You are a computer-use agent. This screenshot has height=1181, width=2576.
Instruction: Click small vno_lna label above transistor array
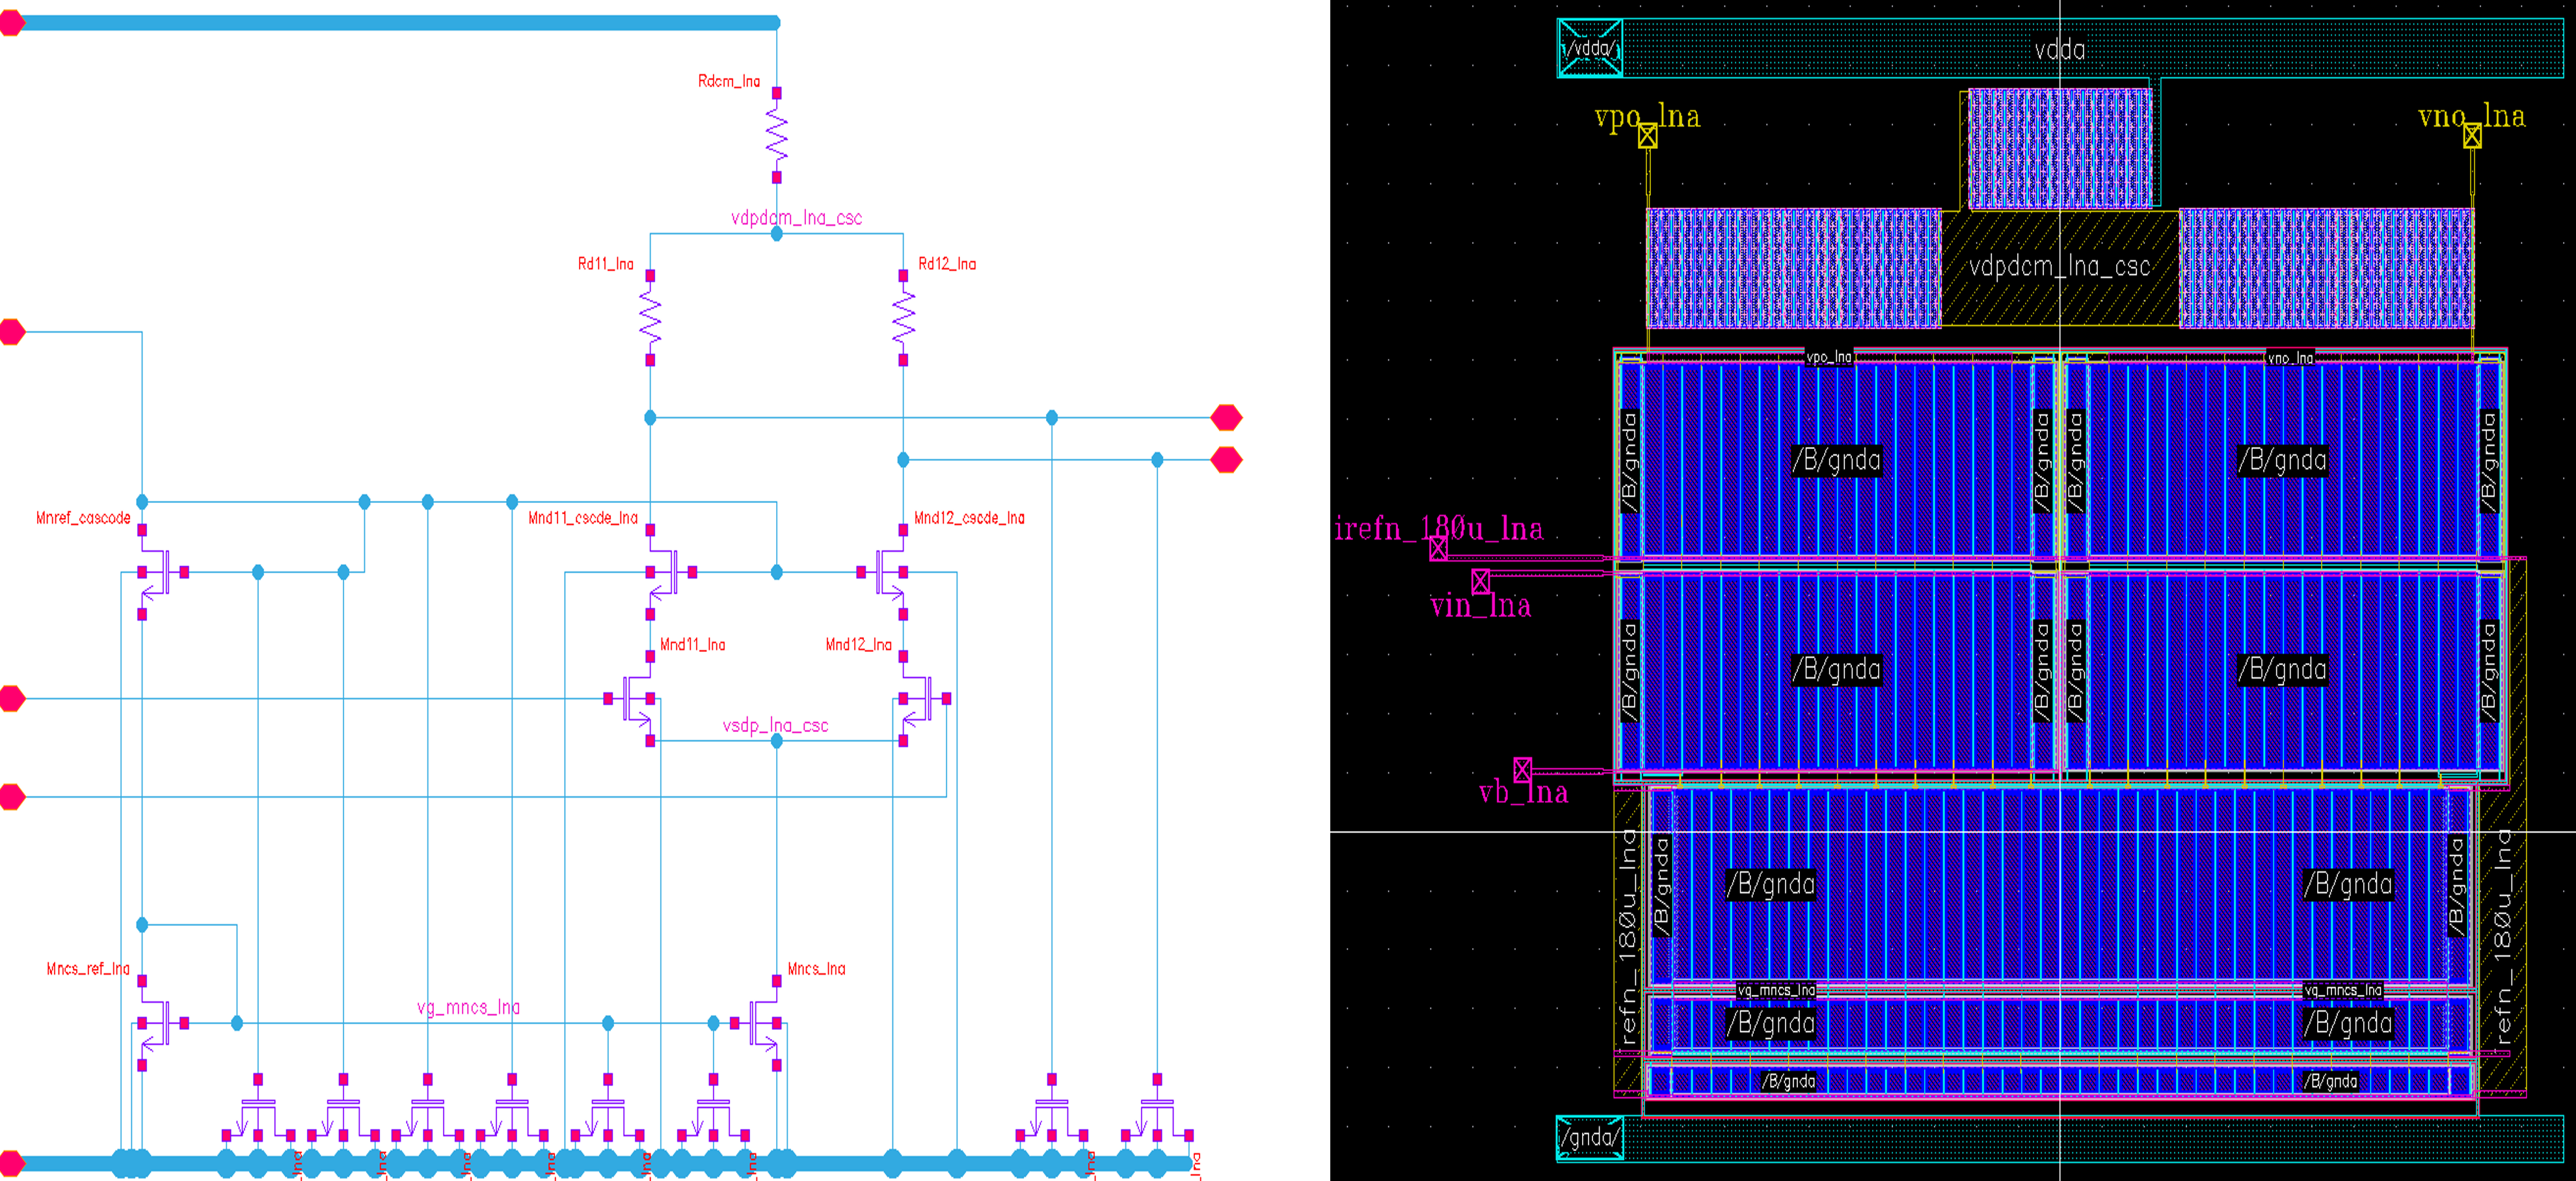coord(2290,357)
